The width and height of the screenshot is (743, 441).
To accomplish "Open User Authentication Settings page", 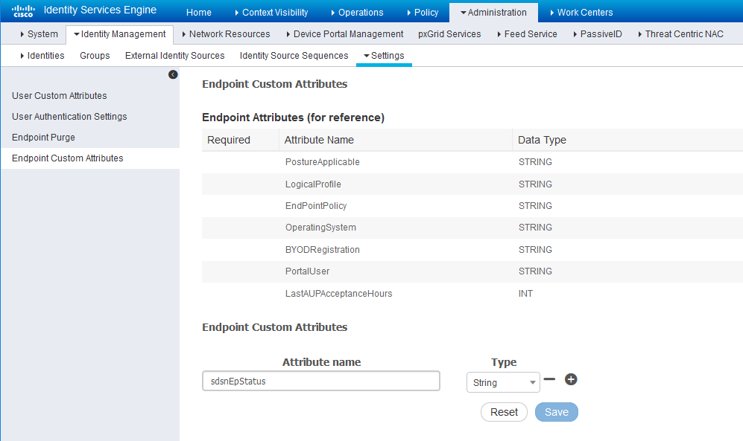I will [69, 117].
